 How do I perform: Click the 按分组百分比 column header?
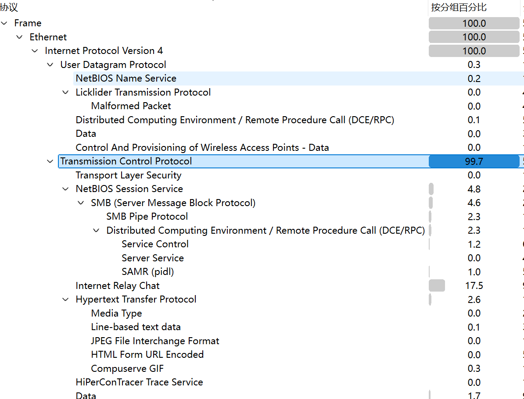(459, 7)
